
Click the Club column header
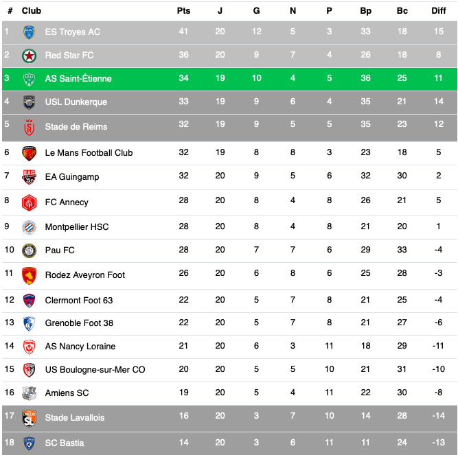32,11
